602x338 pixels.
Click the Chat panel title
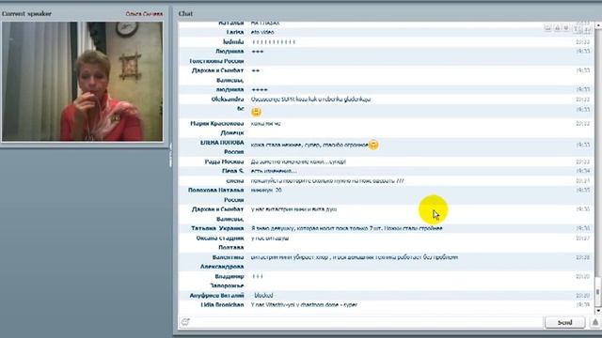[185, 14]
